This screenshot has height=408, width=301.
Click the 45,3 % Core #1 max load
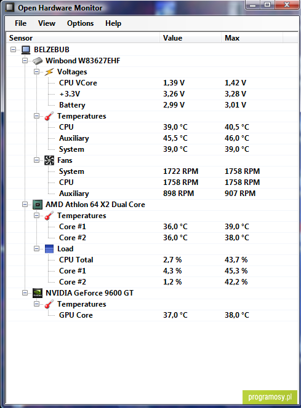[236, 271]
